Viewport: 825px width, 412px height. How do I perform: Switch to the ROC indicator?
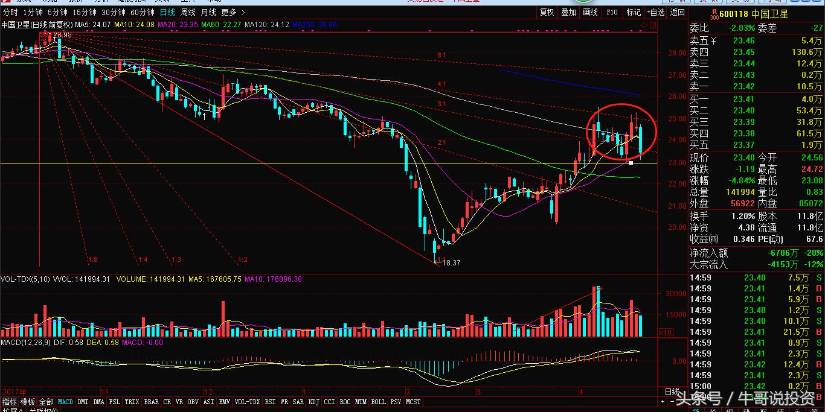click(345, 402)
